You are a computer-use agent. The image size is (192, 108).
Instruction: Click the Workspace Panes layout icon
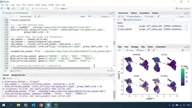[x=56, y=8]
